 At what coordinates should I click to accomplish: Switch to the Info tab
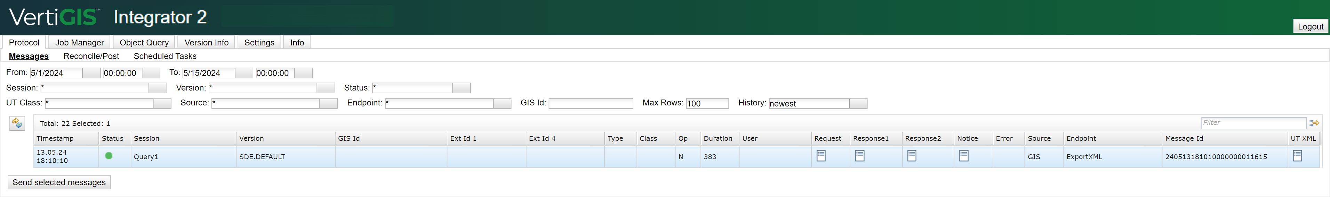pyautogui.click(x=297, y=42)
